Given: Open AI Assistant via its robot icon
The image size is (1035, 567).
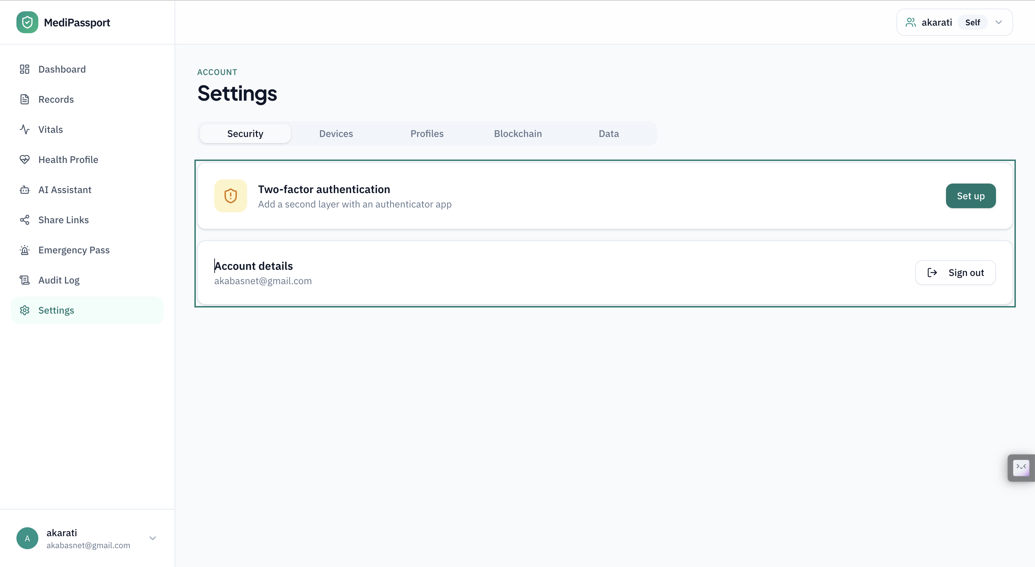Looking at the screenshot, I should point(25,190).
